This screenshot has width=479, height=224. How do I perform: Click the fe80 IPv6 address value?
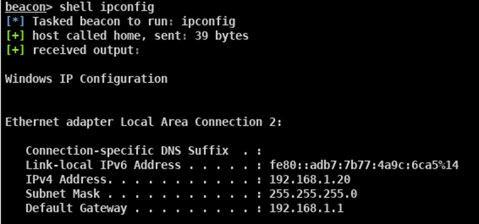pyautogui.click(x=364, y=165)
